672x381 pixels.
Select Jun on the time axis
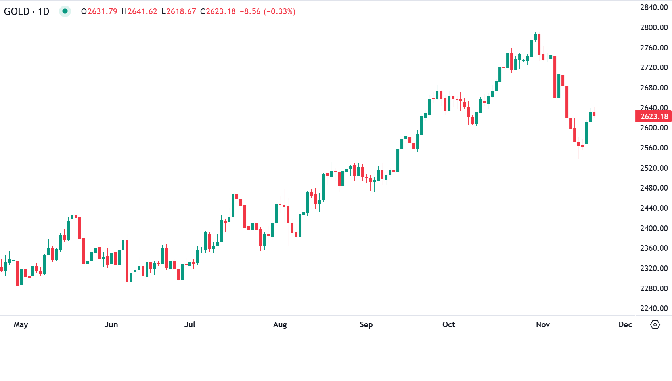click(111, 325)
